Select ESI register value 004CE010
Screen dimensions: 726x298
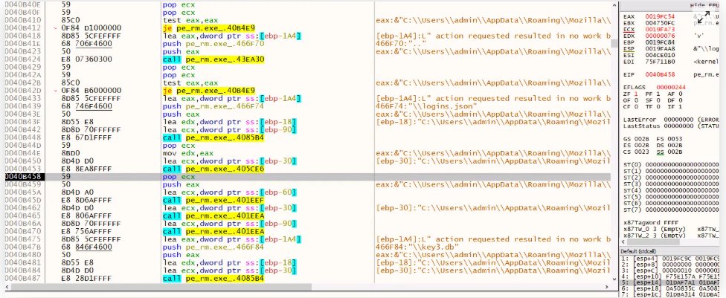tap(660, 55)
